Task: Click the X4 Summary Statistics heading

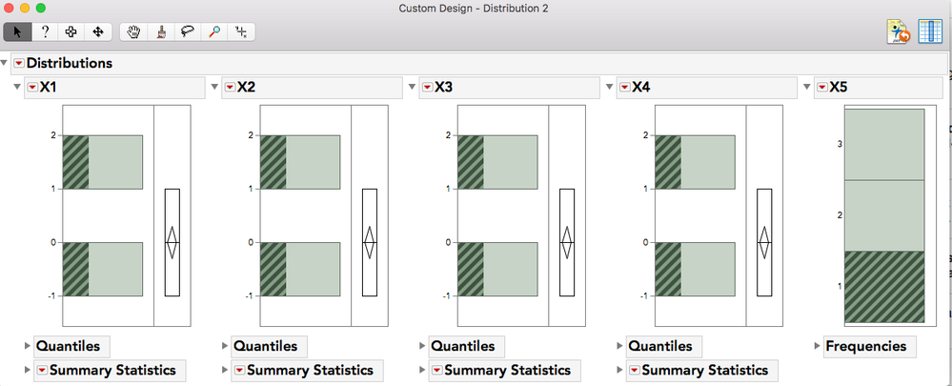Action: click(x=703, y=370)
